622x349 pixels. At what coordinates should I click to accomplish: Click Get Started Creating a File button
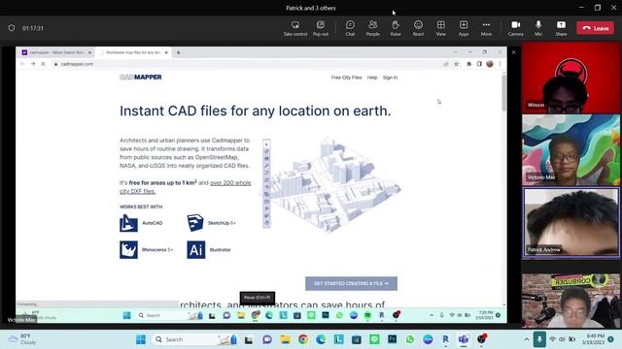click(351, 283)
